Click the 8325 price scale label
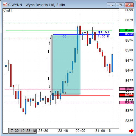The height and width of the screenshot is (136, 136). 129,121
